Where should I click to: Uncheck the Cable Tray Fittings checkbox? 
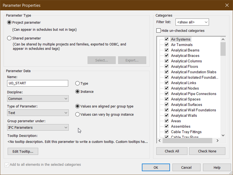tap(167, 132)
